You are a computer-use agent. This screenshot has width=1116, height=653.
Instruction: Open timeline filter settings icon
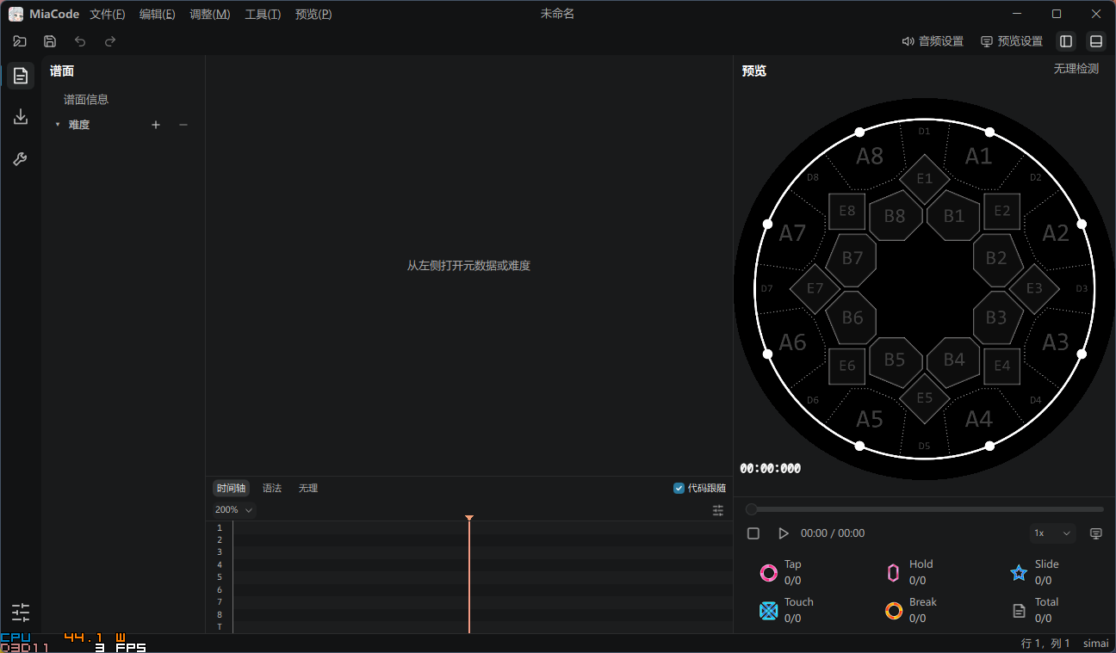[x=718, y=510]
